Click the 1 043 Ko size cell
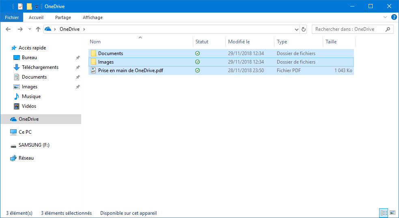The width and height of the screenshot is (399, 218). pyautogui.click(x=343, y=71)
